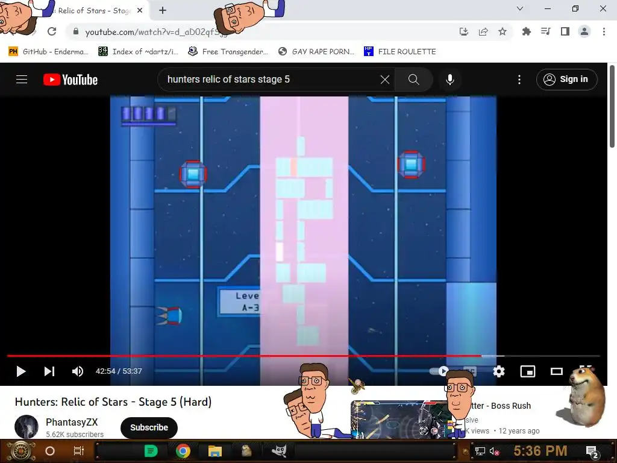This screenshot has height=463, width=617.
Task: Click muted volume tray icon
Action: click(494, 452)
